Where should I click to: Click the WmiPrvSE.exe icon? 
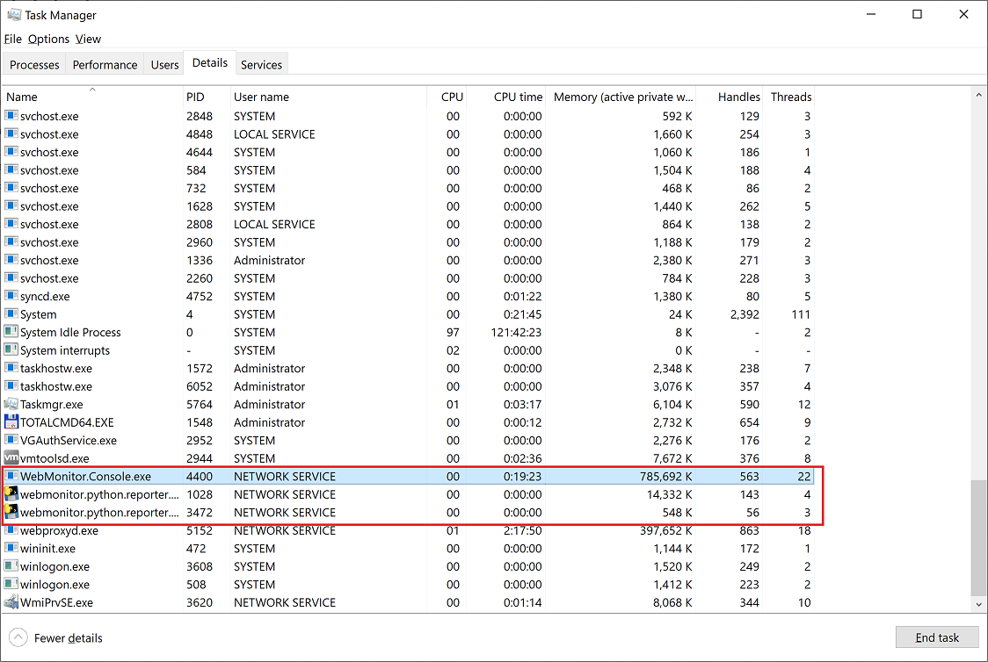coord(11,602)
